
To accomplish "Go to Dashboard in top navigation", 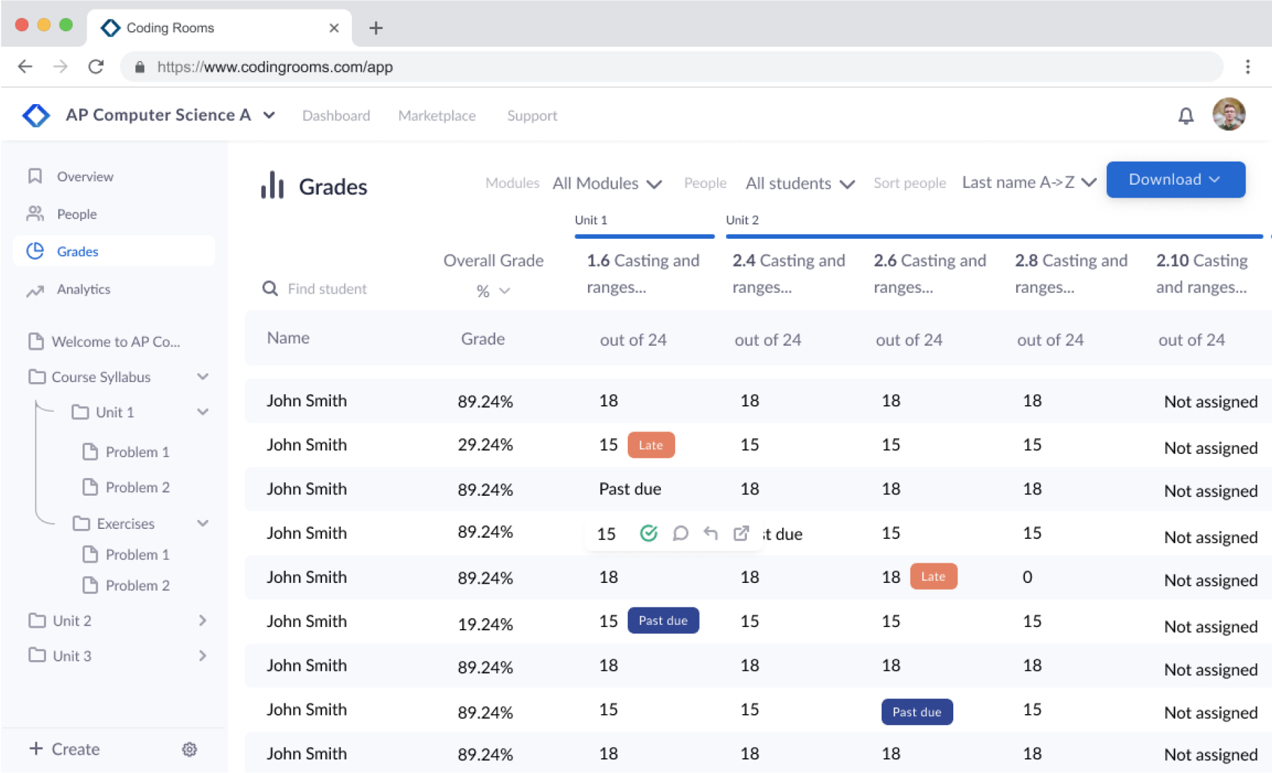I will tap(336, 116).
